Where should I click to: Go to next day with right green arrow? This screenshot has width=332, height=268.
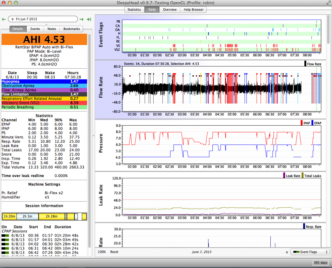coord(81,19)
